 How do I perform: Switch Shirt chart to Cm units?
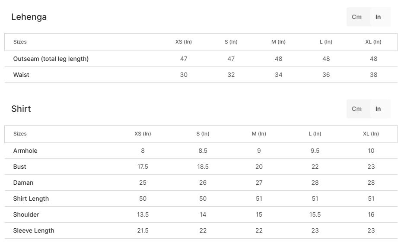[x=356, y=109]
